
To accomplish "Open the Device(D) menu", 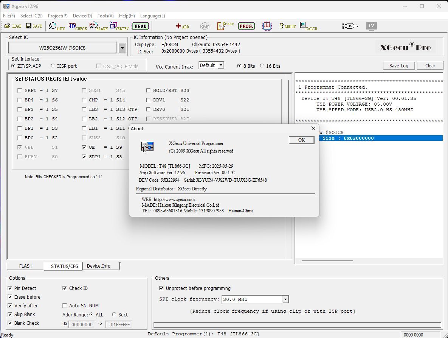I will coord(82,16).
